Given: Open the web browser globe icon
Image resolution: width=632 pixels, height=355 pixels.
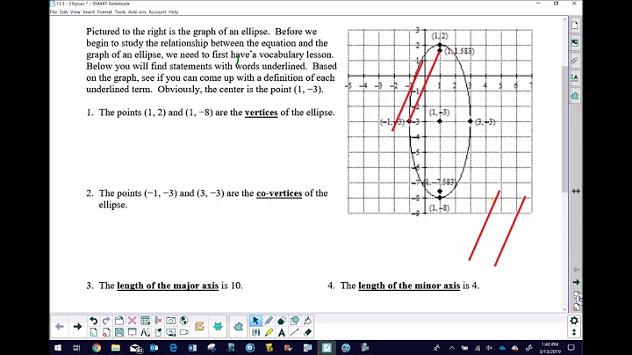Looking at the screenshot, I should tap(183, 321).
